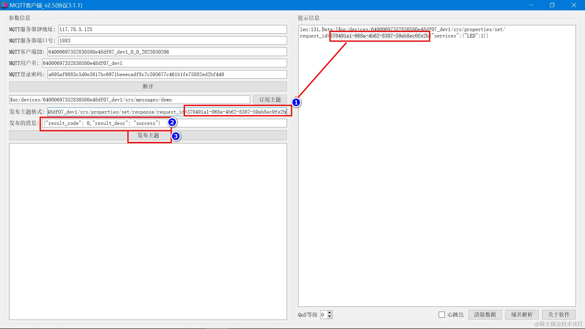Screen dimensions: 585x329
Task: Click the 发布主题格式 label
Action: tap(27, 112)
